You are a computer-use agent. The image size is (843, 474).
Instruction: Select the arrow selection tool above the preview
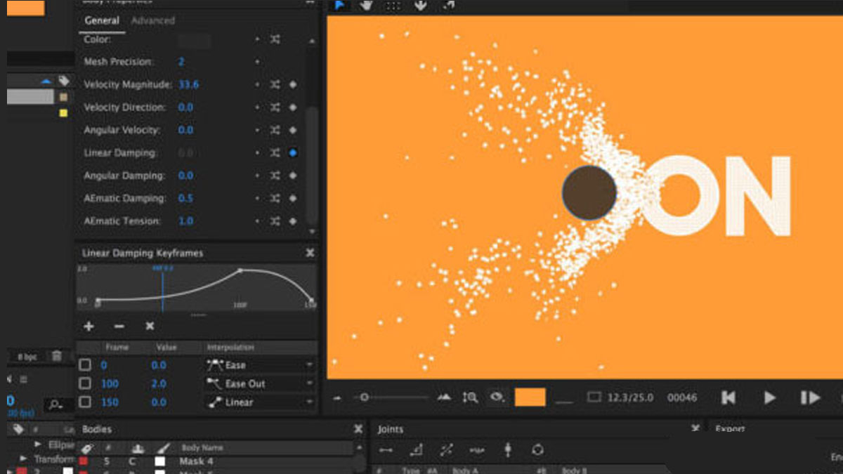[339, 6]
